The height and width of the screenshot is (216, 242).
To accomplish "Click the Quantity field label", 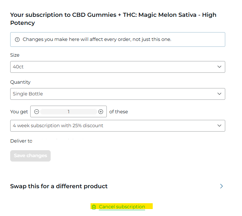I will tap(20, 82).
